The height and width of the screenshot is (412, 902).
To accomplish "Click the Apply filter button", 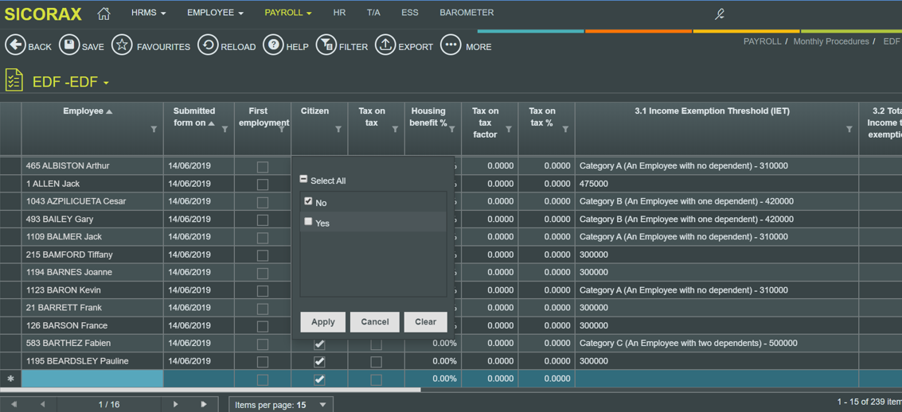I will coord(322,322).
